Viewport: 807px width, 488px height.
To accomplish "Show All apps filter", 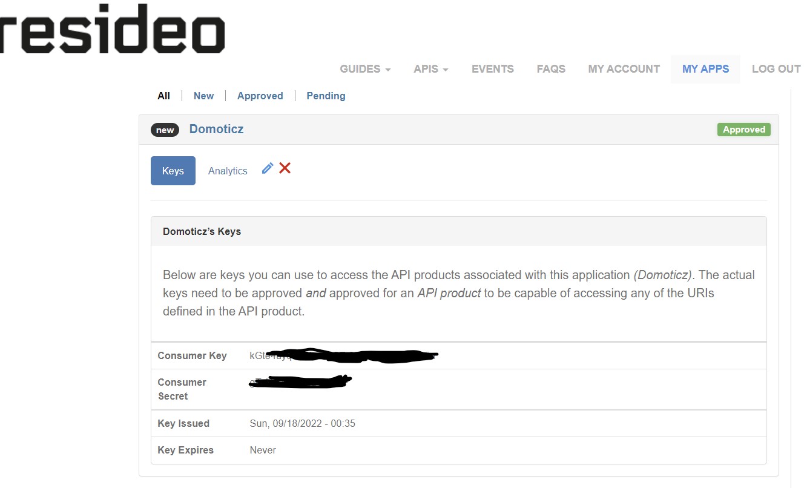I will pos(163,96).
